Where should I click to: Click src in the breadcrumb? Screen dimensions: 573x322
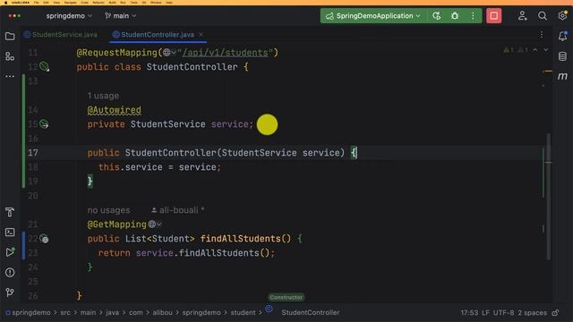(x=65, y=312)
